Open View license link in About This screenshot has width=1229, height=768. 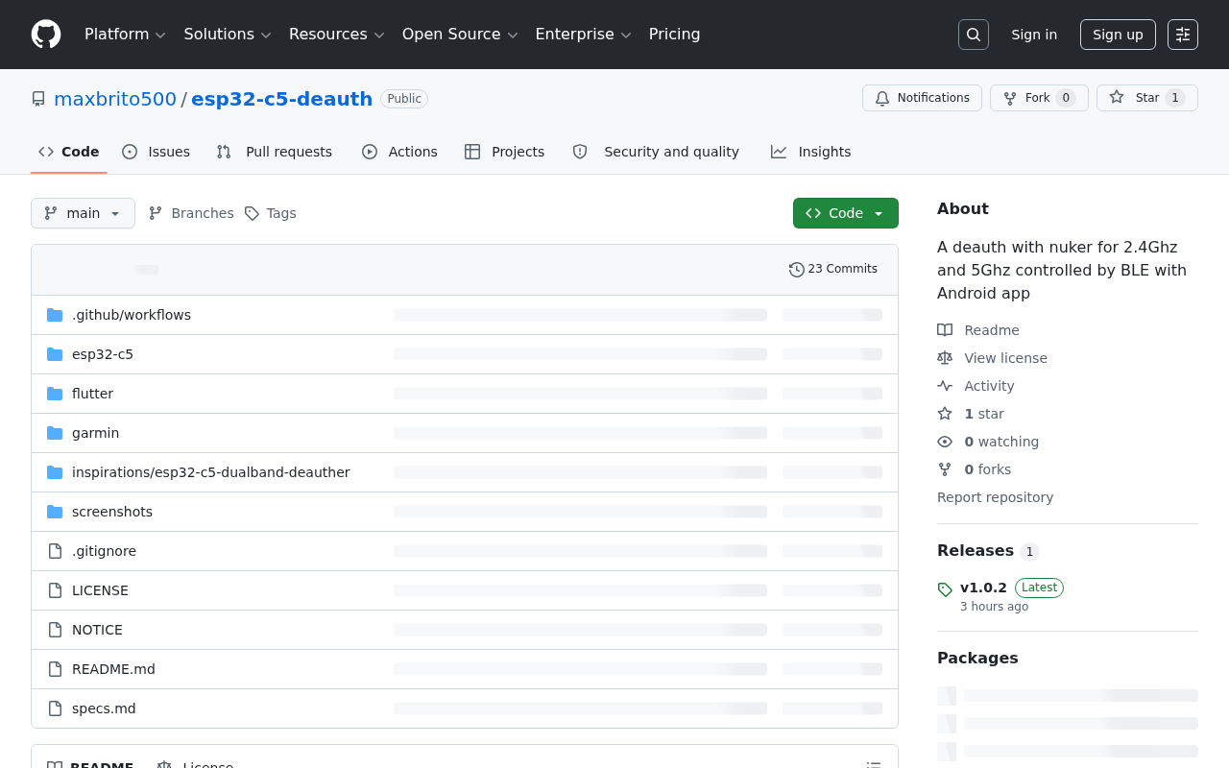point(992,358)
